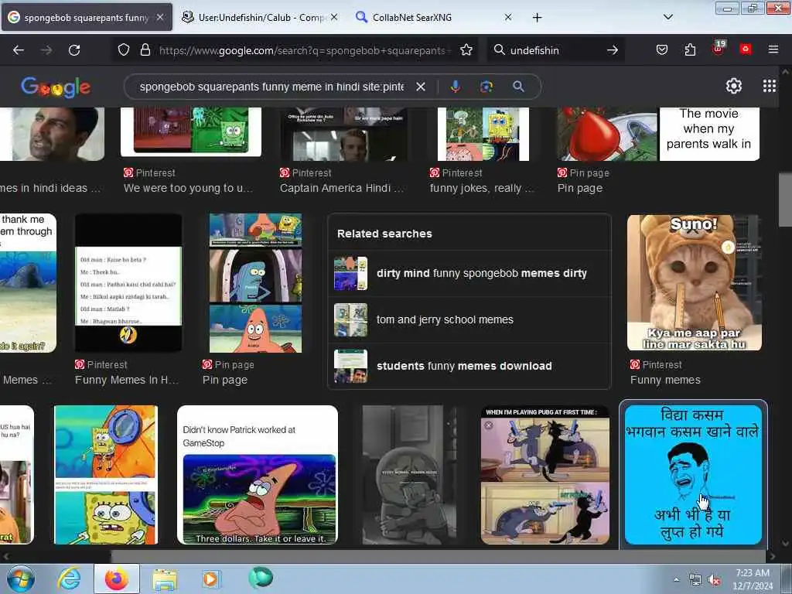Open 'funny jokes, really' result link

point(482,188)
